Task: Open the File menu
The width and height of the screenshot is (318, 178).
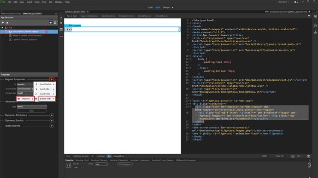Action: (x=9, y=2)
